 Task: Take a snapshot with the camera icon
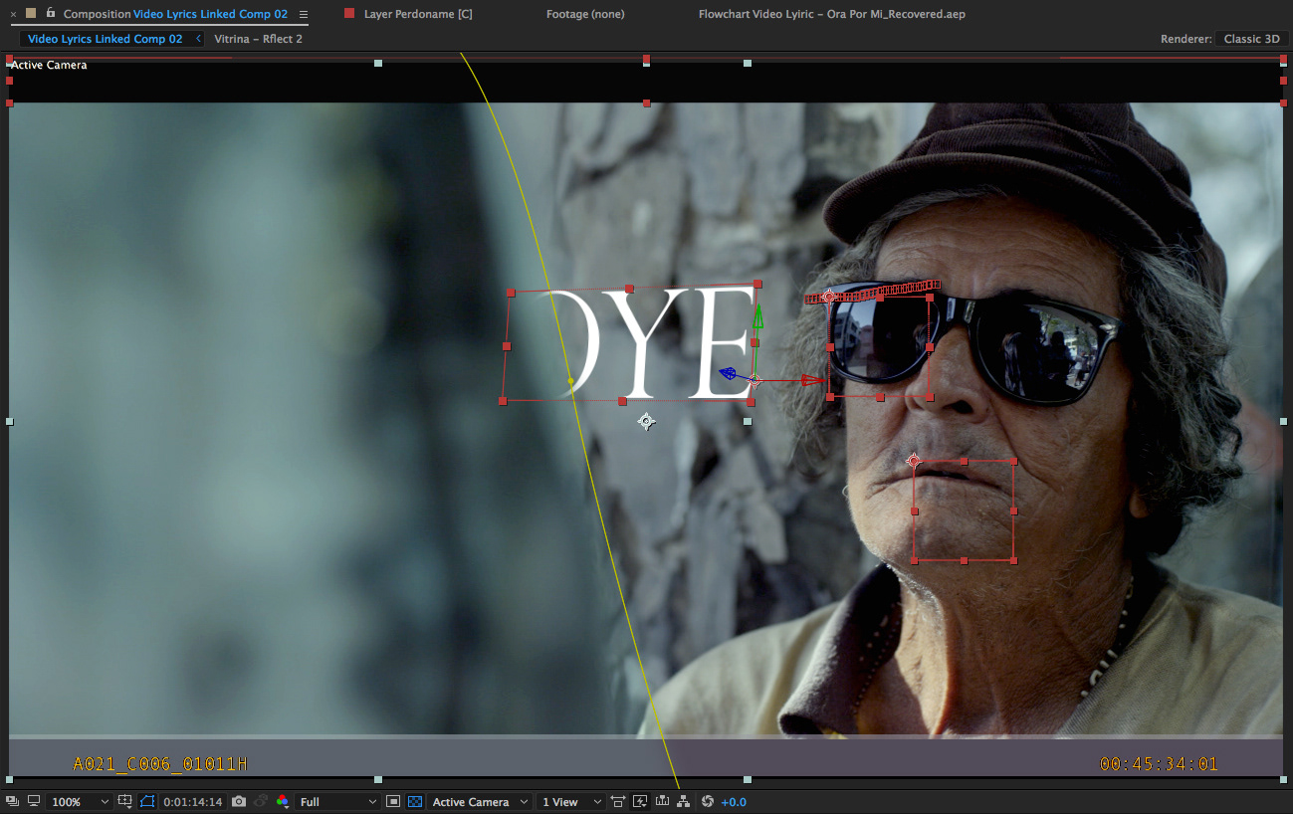[x=239, y=802]
